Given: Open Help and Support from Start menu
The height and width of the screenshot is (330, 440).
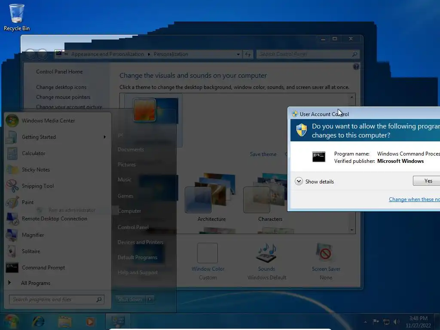Looking at the screenshot, I should (137, 272).
